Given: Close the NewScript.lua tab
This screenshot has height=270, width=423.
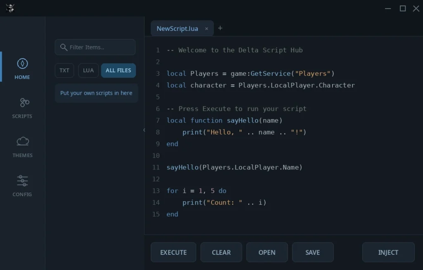Looking at the screenshot, I should tap(207, 28).
